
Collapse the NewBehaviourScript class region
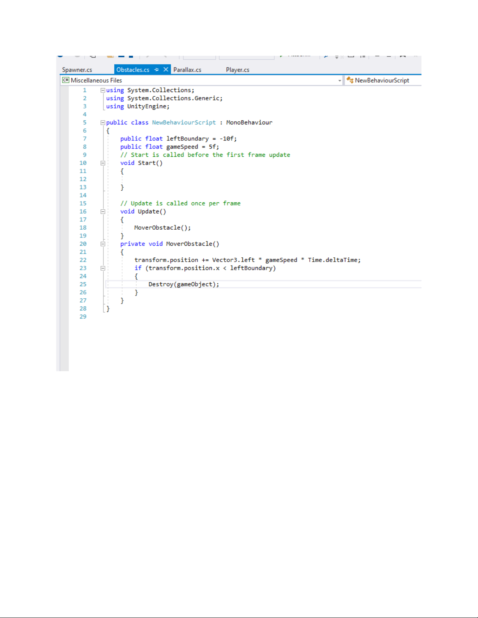coord(103,122)
